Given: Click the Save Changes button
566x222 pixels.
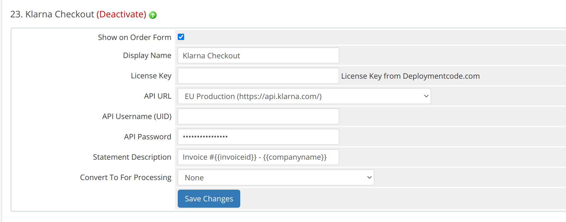Looking at the screenshot, I should (209, 199).
